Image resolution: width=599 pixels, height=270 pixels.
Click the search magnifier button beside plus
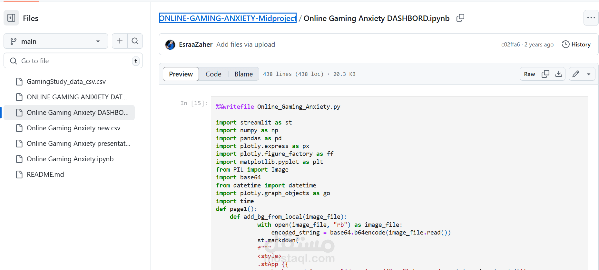[x=135, y=41]
